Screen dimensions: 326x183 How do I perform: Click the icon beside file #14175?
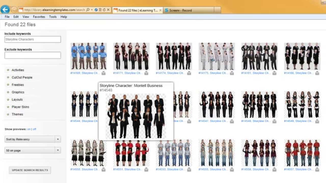(x=232, y=73)
